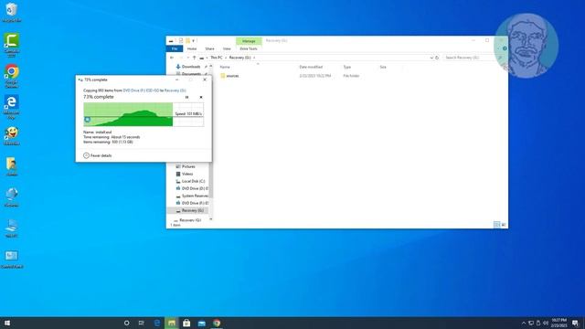The width and height of the screenshot is (585, 329).
Task: Open the user folder desktop icon
Action: [12, 166]
